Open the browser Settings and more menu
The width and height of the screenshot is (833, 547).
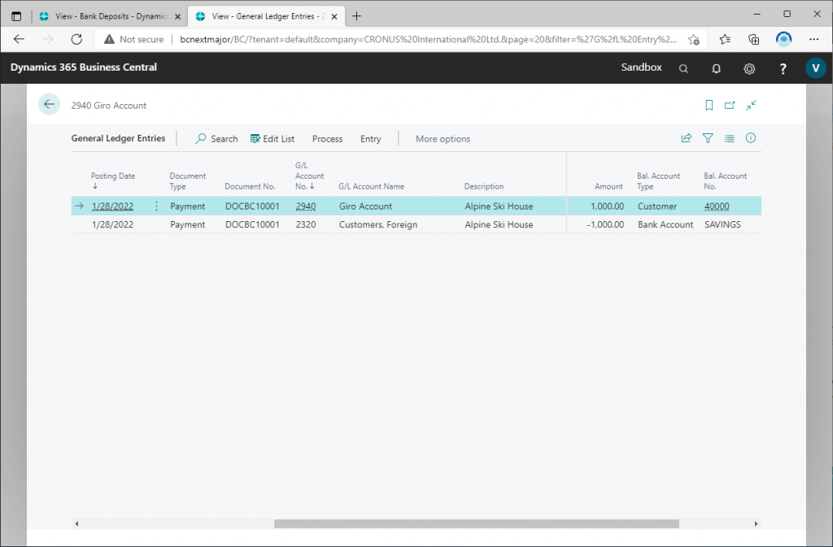(x=813, y=39)
